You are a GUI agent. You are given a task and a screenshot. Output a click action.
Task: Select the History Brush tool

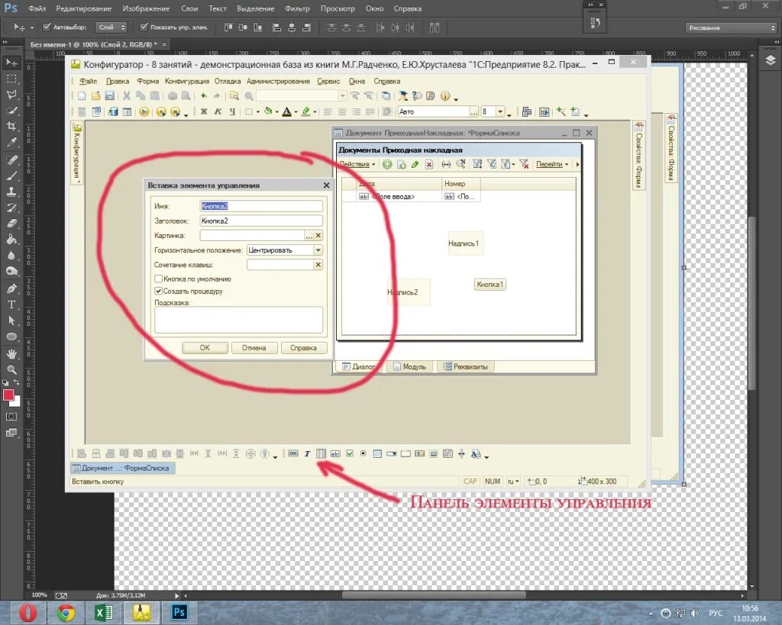pos(11,208)
